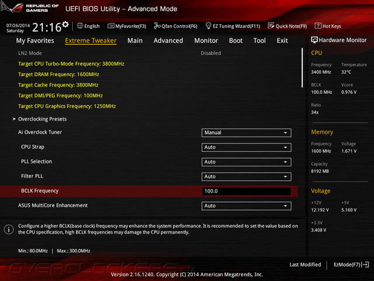Click the Ratio 34x value
Image resolution: width=374 pixels, height=281 pixels.
click(314, 112)
